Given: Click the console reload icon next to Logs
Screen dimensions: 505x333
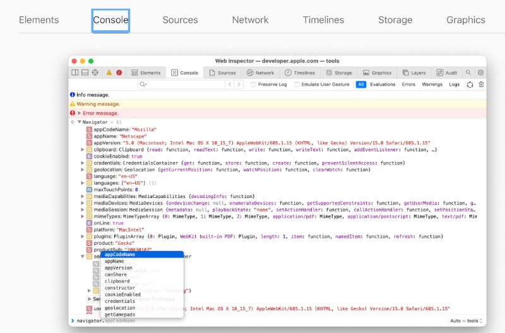Looking at the screenshot, I should pyautogui.click(x=470, y=84).
